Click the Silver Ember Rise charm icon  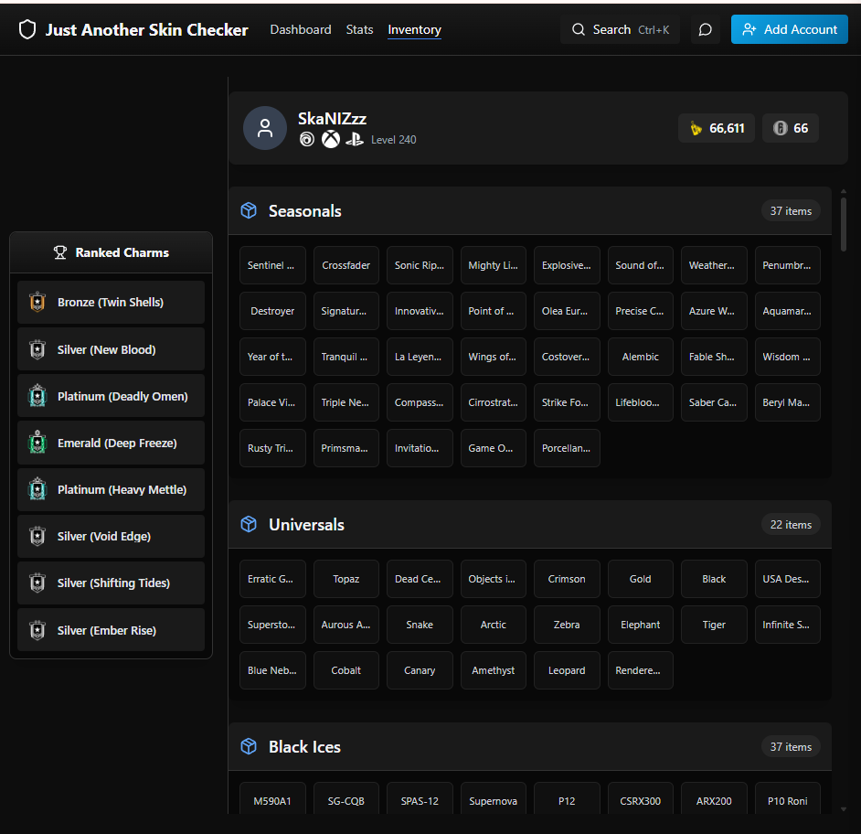(x=37, y=630)
